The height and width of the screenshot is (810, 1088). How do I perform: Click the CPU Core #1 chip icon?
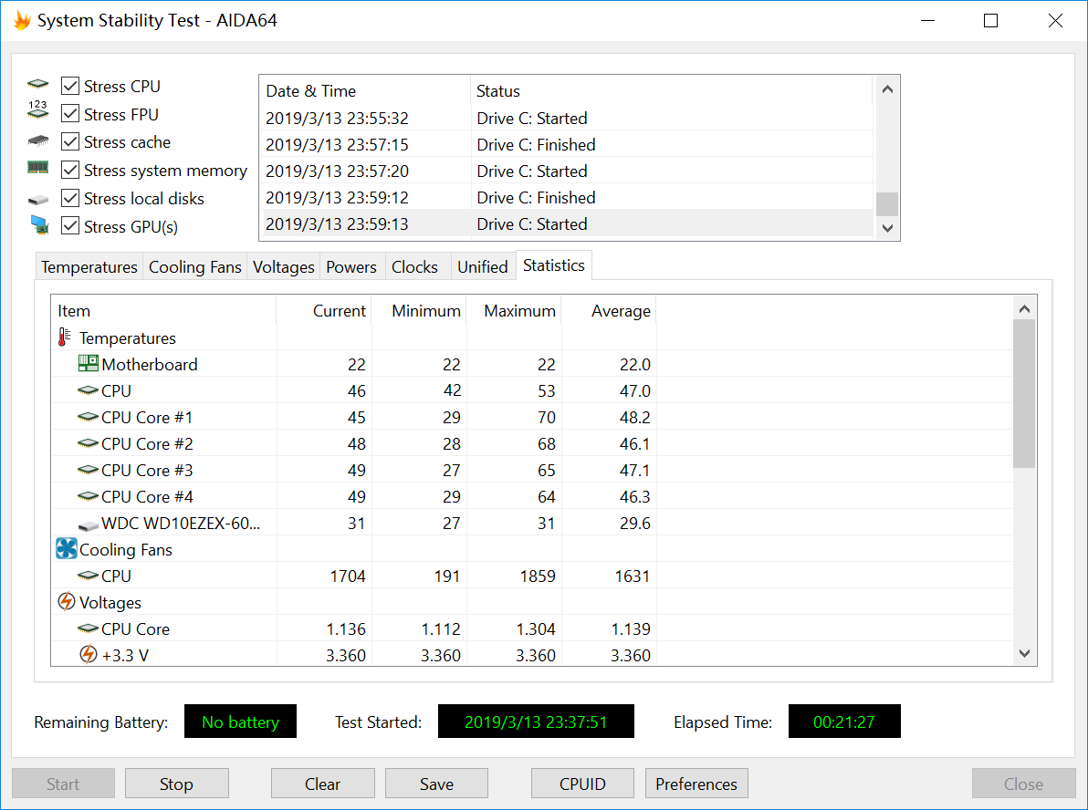88,417
